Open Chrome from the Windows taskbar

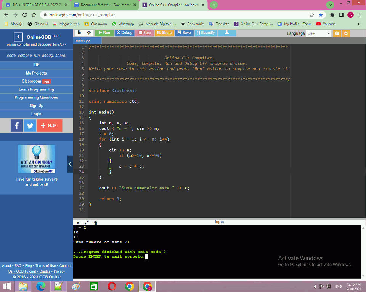[x=129, y=286]
